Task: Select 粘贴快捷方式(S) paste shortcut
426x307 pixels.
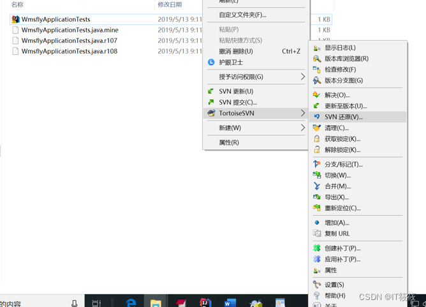Action: (x=255, y=40)
